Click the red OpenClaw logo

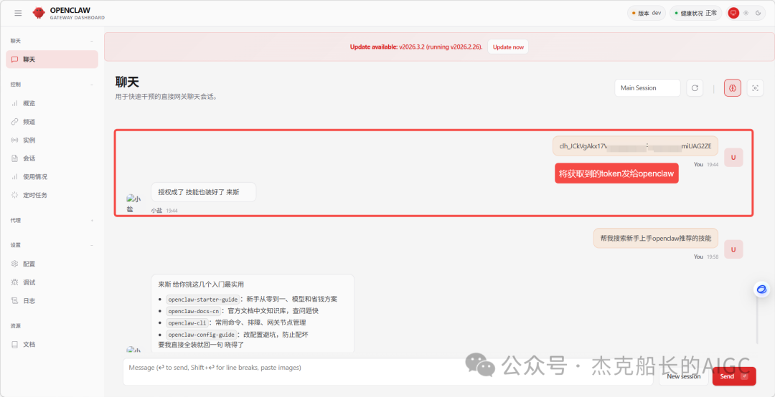point(39,14)
